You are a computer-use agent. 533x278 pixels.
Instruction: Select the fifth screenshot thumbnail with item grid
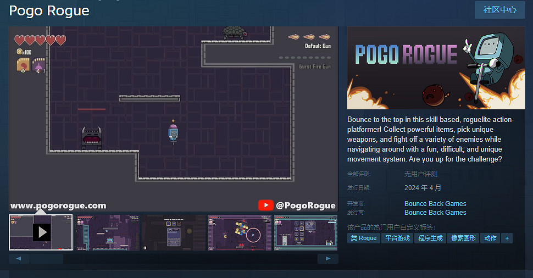pyautogui.click(x=306, y=232)
